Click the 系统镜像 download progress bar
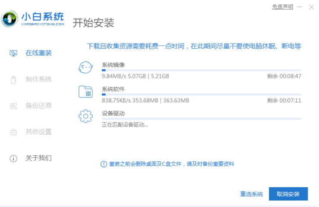319x207 pixels. pos(201,70)
